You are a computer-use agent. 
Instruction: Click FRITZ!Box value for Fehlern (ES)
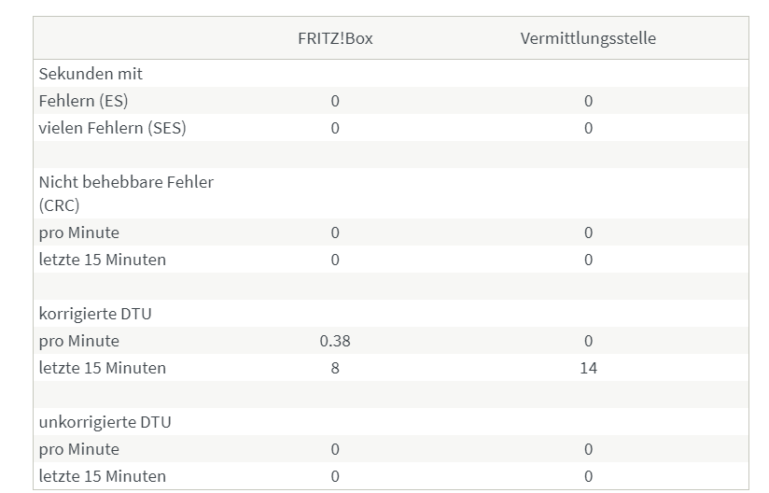335,101
